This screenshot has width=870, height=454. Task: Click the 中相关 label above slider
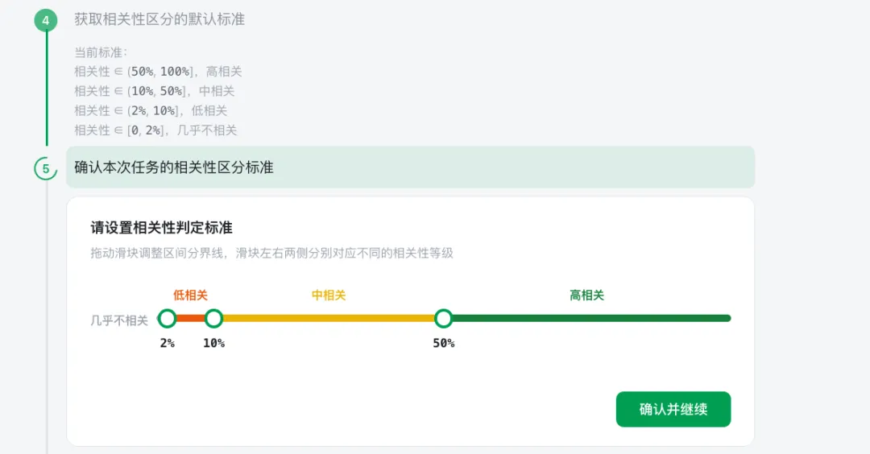coord(329,295)
